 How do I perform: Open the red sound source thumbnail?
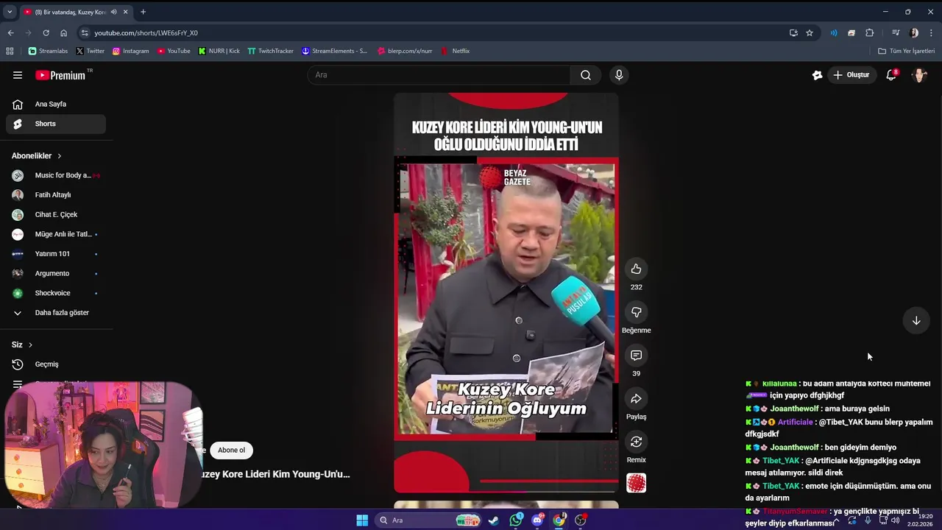coord(636,483)
